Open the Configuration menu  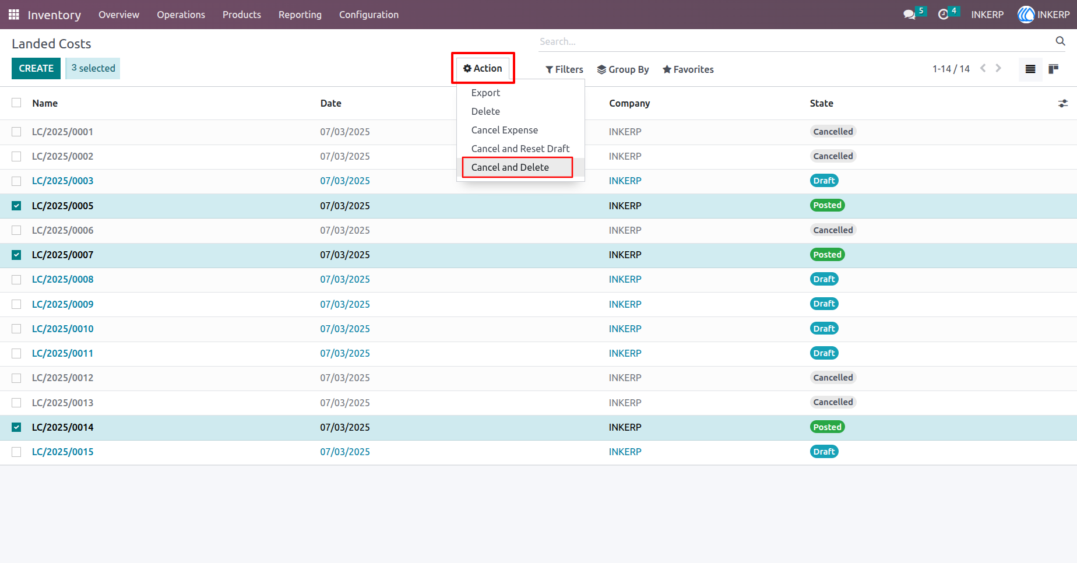click(x=369, y=15)
